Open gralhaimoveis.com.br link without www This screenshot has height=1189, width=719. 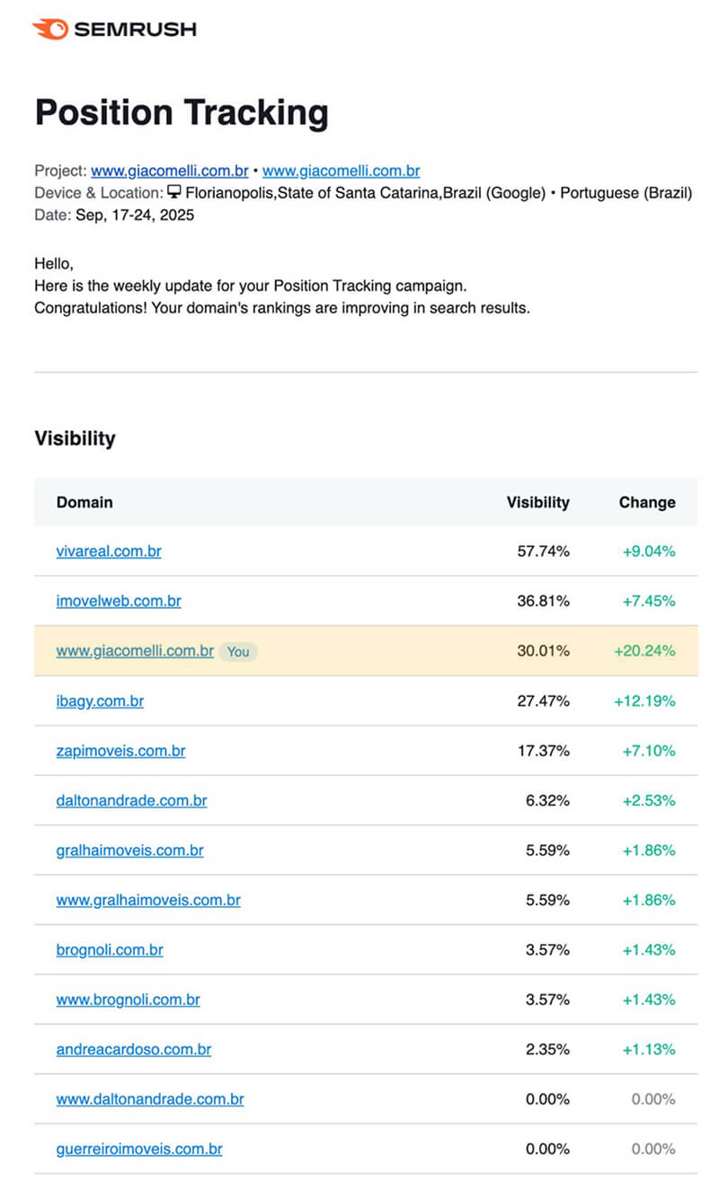(x=129, y=850)
